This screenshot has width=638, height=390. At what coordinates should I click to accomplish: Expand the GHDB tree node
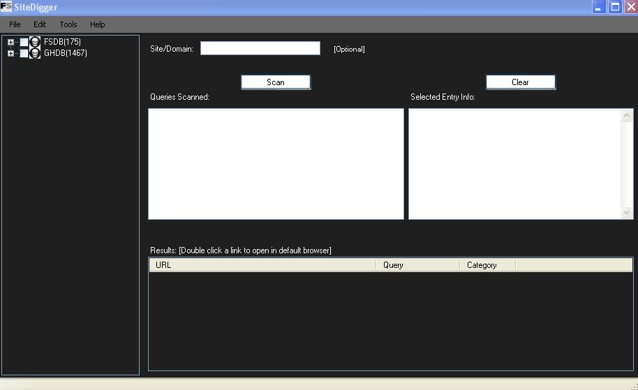pos(10,53)
